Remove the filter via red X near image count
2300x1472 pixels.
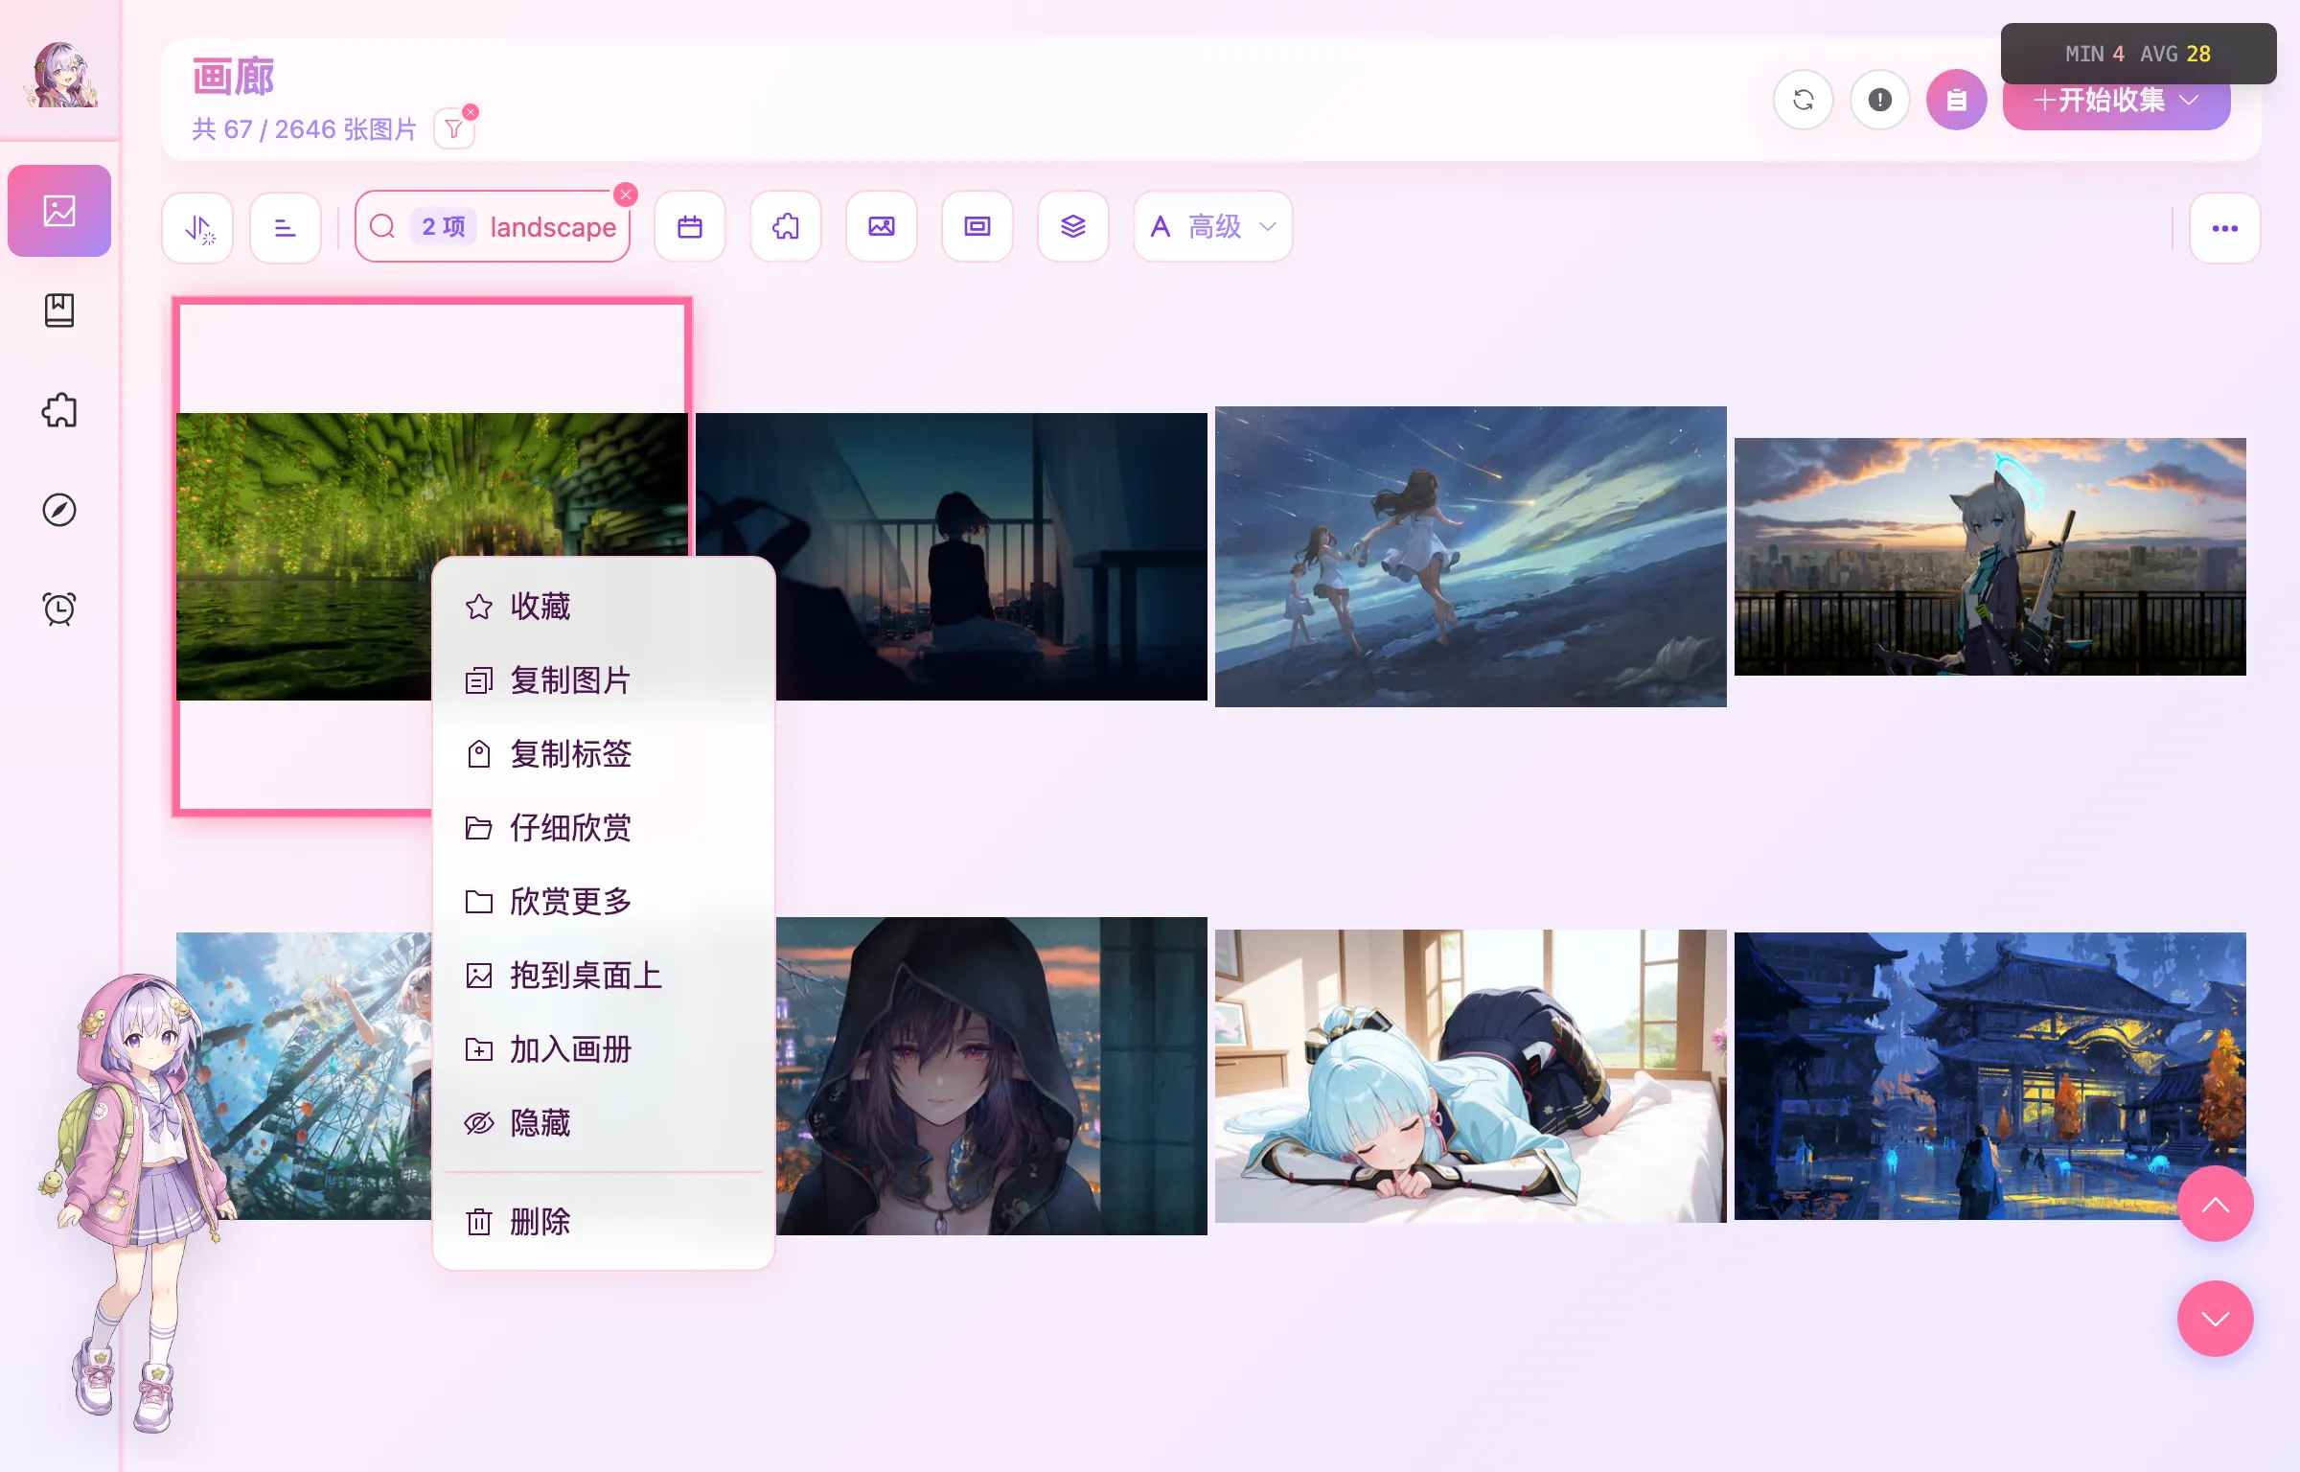471,112
